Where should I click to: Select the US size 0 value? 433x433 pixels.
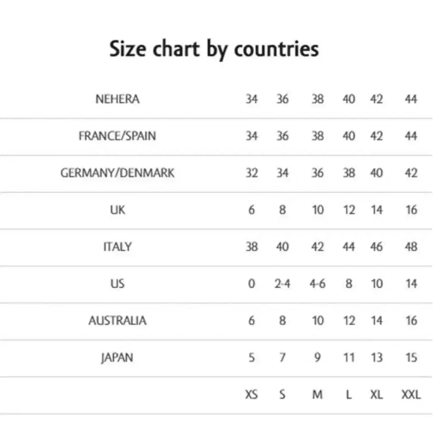pyautogui.click(x=251, y=283)
